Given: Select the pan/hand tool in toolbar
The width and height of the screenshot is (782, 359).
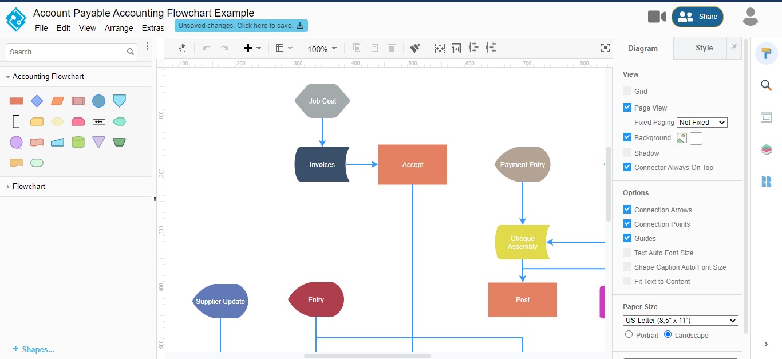Looking at the screenshot, I should tap(183, 48).
